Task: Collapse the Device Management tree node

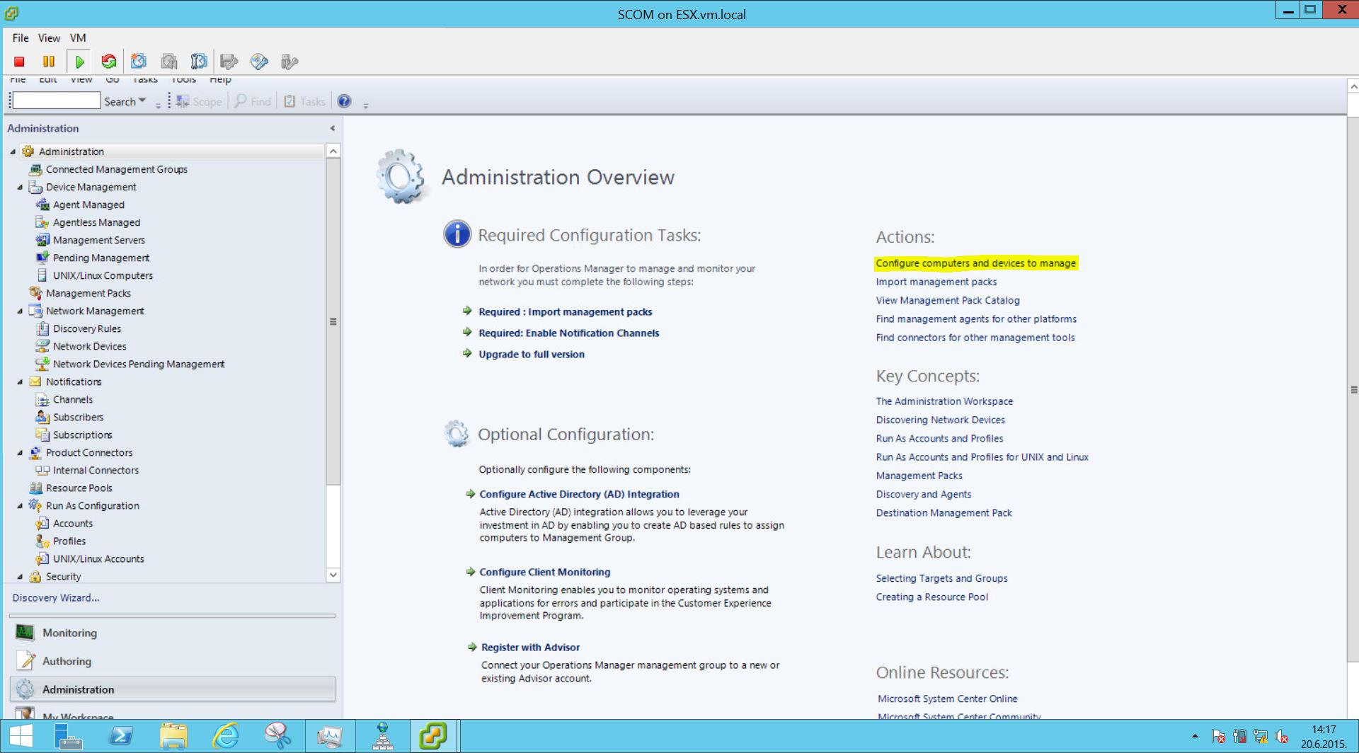Action: coord(20,188)
